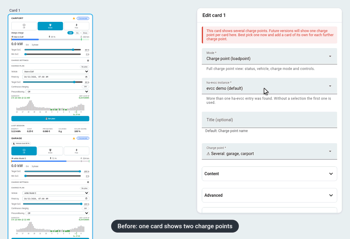Select Garage Off power mode
This screenshot has width=350, height=239.
(x=24, y=151)
